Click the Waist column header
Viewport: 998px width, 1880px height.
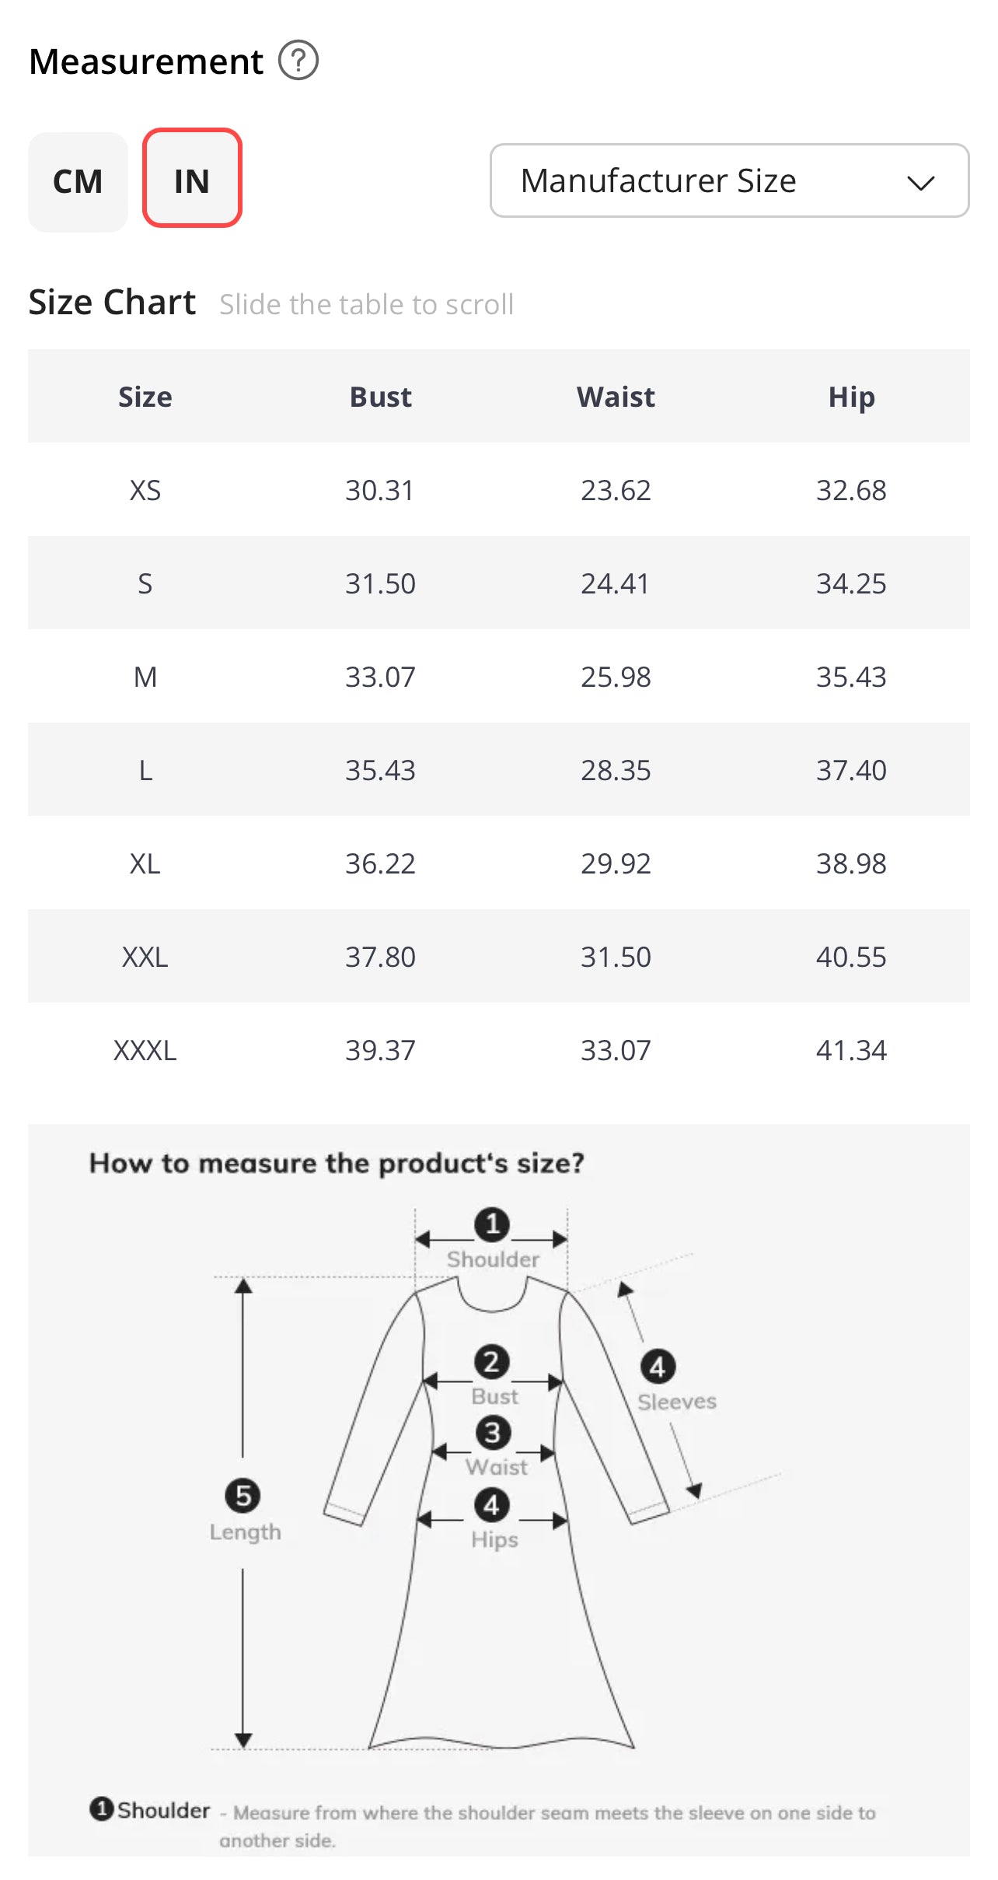[x=616, y=397]
